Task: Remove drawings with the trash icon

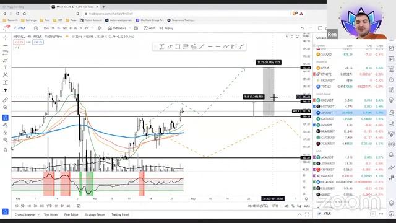Action: click(x=6, y=150)
